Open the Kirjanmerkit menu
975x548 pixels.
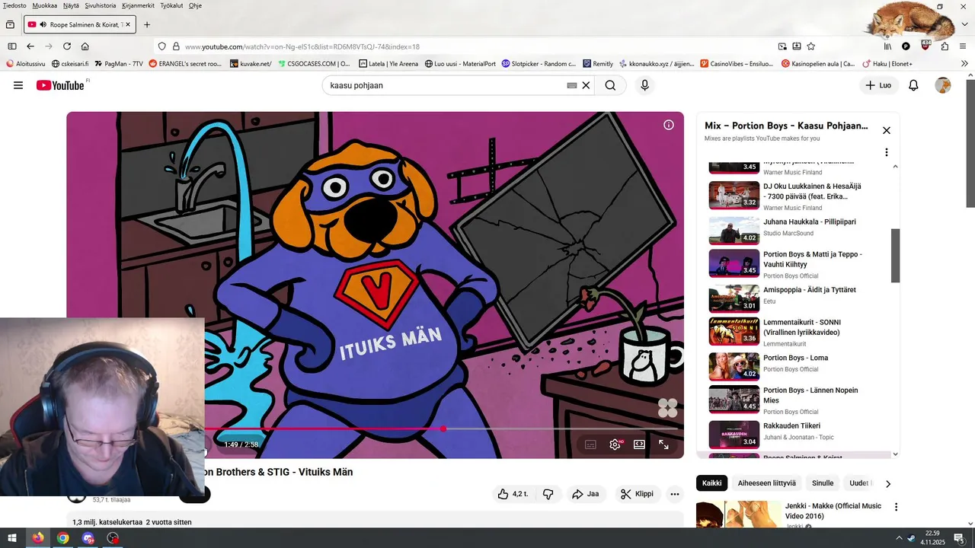click(x=138, y=5)
